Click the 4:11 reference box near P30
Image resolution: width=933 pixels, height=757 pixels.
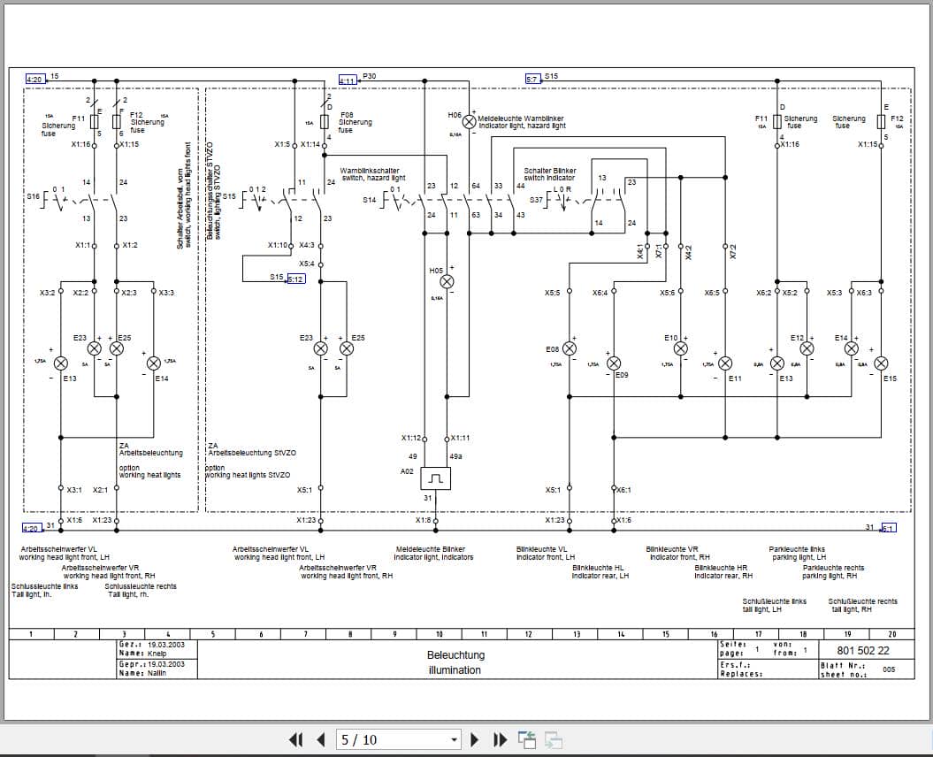(x=348, y=77)
